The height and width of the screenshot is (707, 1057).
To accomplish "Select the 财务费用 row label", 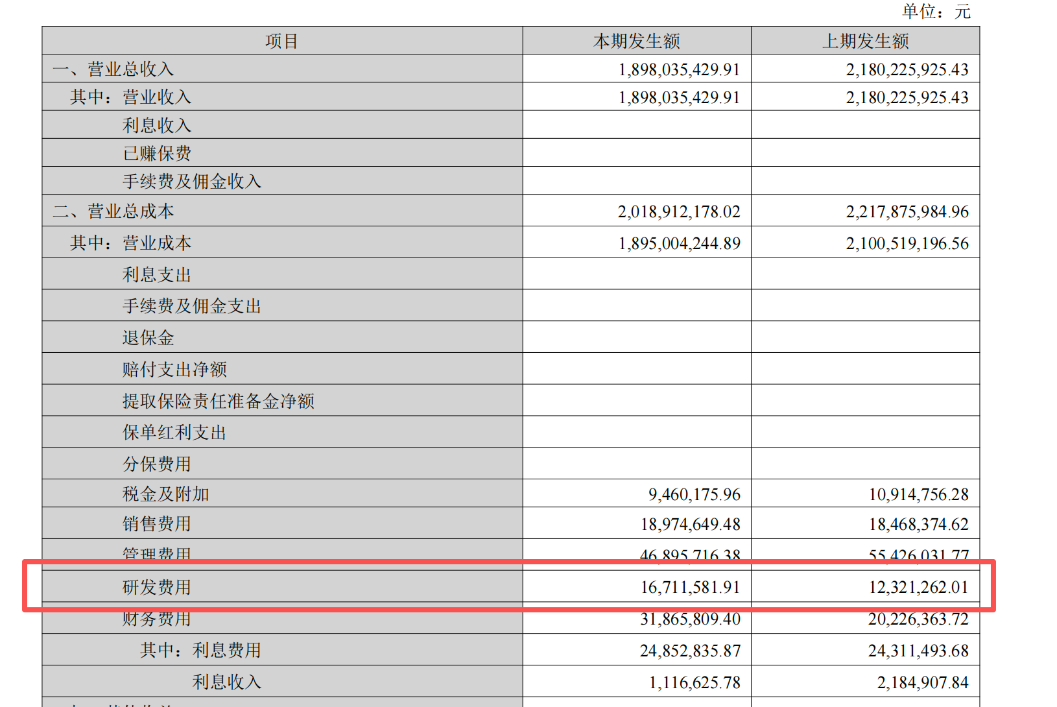I will pyautogui.click(x=157, y=619).
